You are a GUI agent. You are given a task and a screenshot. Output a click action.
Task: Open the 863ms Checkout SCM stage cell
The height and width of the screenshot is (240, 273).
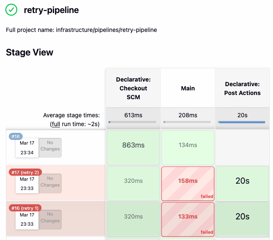click(x=133, y=145)
